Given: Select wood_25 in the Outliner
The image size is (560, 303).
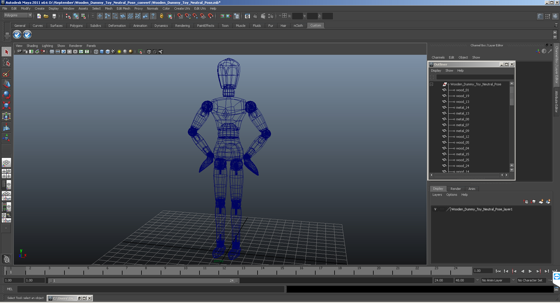Looking at the screenshot, I should [x=463, y=160].
